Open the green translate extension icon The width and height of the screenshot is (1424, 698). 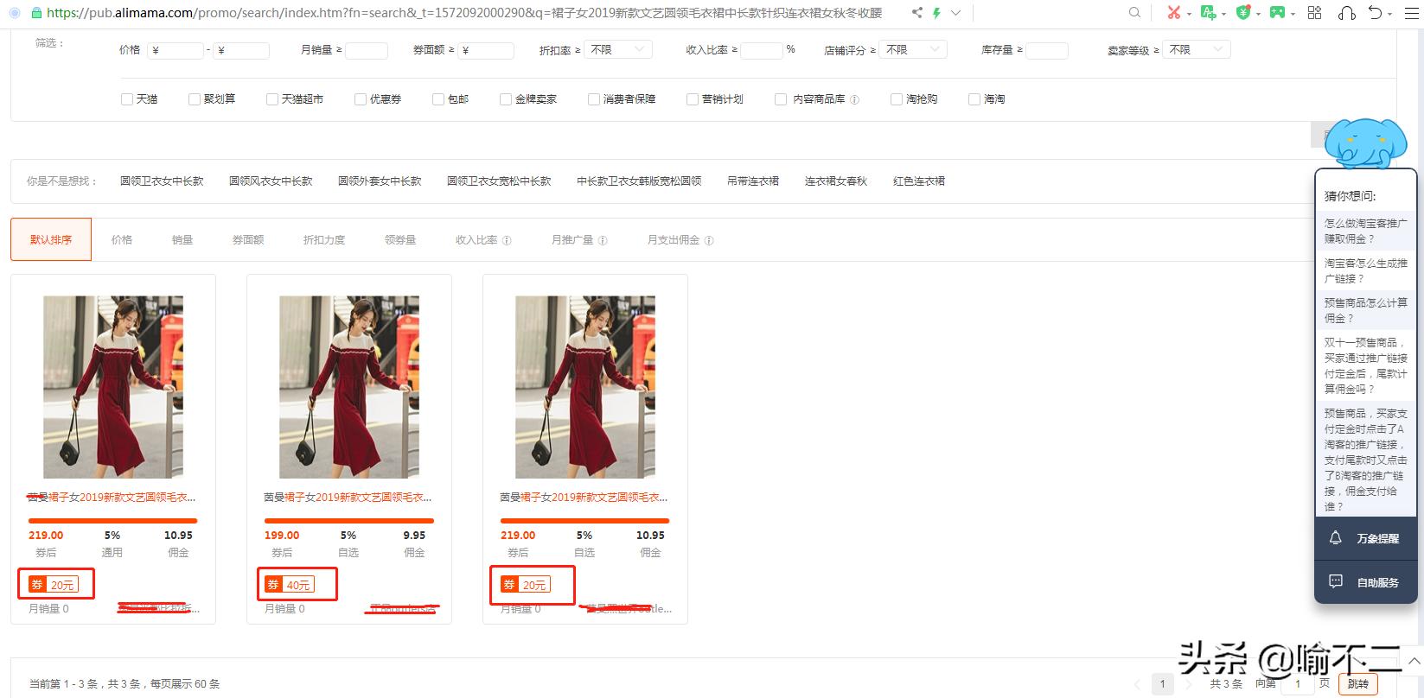tap(1209, 13)
